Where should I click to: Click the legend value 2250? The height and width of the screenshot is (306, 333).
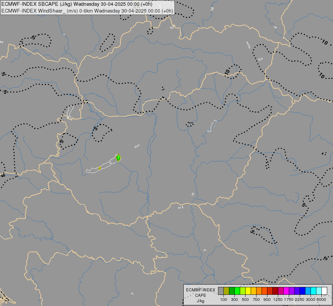coord(300,300)
